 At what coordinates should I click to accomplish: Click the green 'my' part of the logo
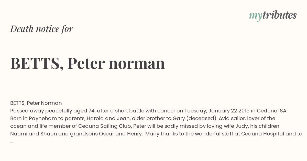(256, 16)
